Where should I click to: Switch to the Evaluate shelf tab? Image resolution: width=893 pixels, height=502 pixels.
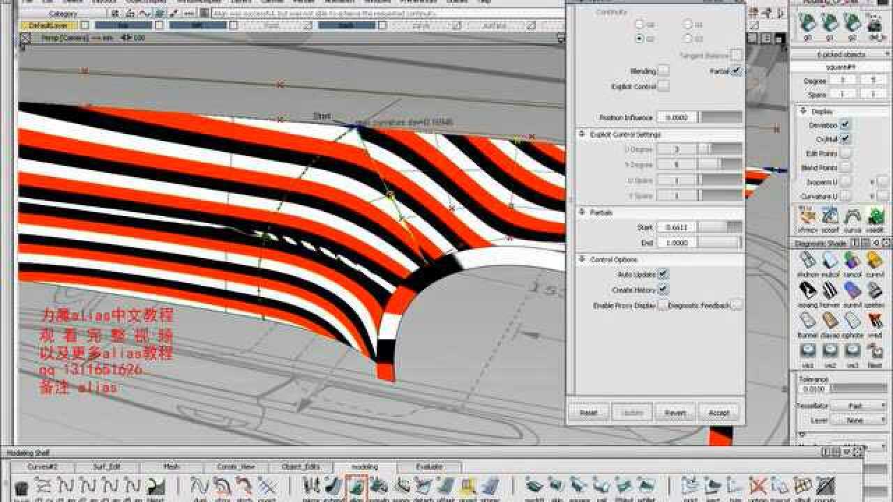(429, 467)
